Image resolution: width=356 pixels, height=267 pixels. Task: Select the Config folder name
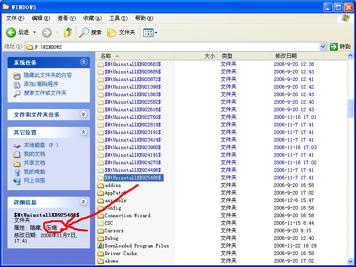point(113,208)
